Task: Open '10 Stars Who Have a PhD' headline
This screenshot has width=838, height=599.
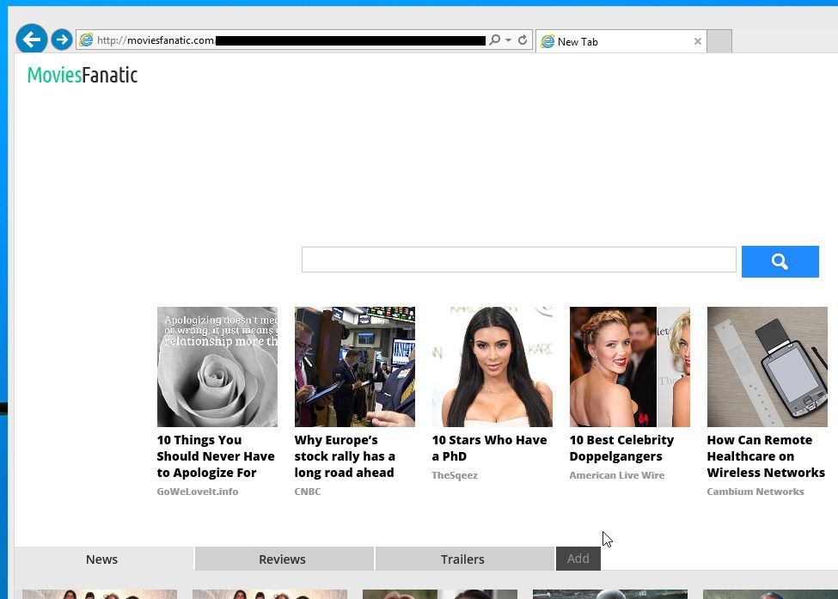Action: point(489,449)
